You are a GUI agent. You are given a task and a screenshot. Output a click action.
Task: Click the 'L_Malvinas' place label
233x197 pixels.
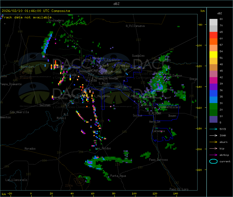(x=102, y=96)
